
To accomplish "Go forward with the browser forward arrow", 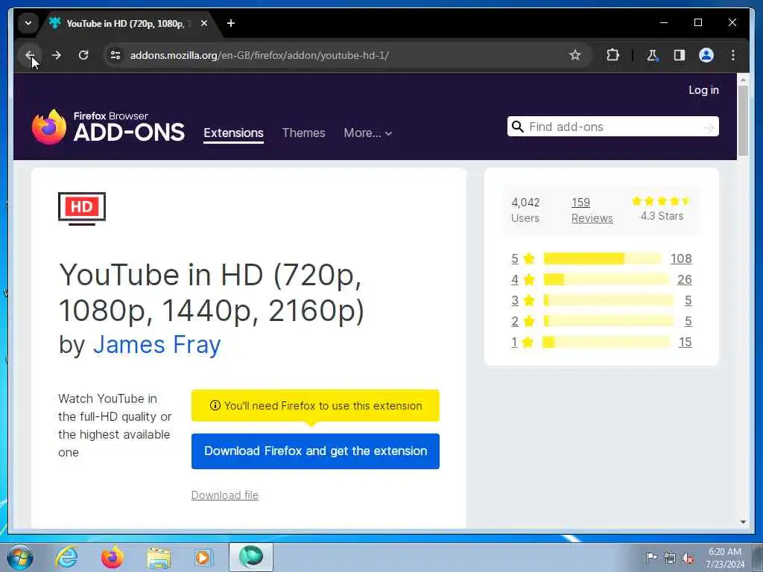I will pos(57,55).
